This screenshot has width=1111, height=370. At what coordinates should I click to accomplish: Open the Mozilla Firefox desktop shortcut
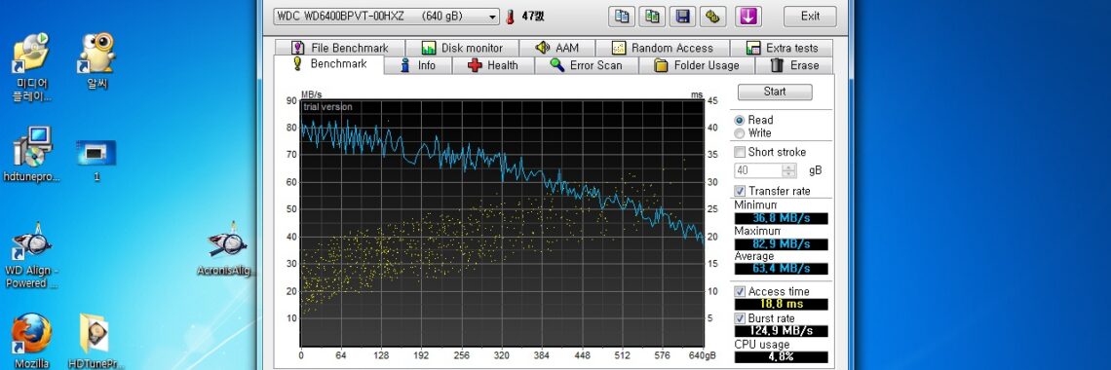pos(32,340)
